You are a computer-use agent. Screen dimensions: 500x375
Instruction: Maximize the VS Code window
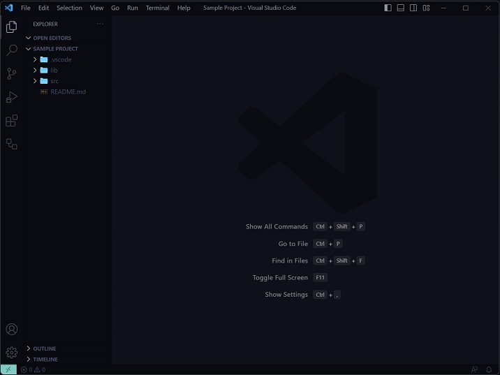tap(466, 8)
